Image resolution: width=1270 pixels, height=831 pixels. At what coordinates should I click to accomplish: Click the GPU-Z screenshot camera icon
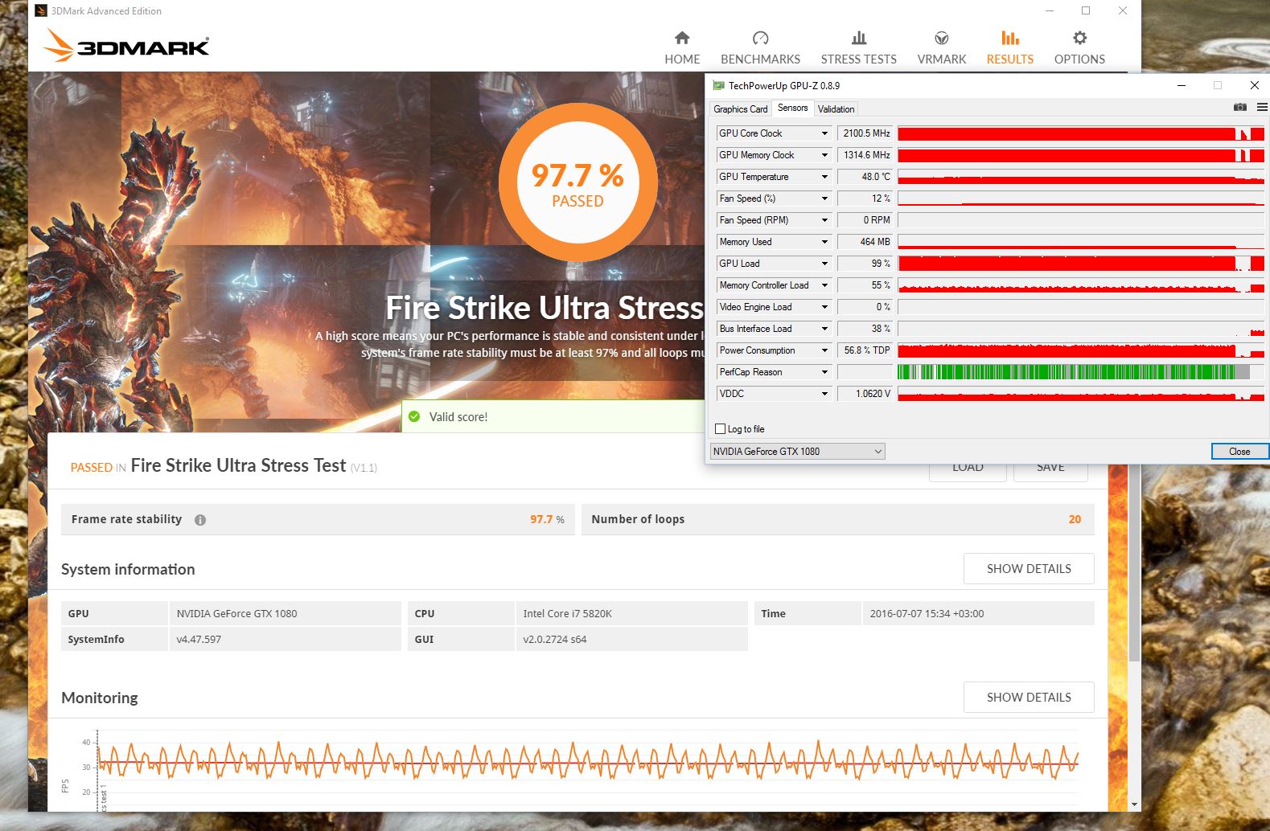(1239, 108)
